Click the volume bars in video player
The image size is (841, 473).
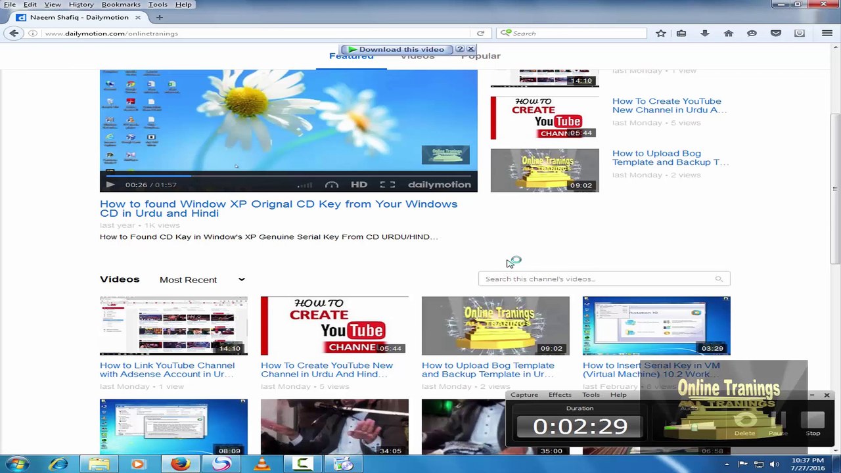pos(305,185)
